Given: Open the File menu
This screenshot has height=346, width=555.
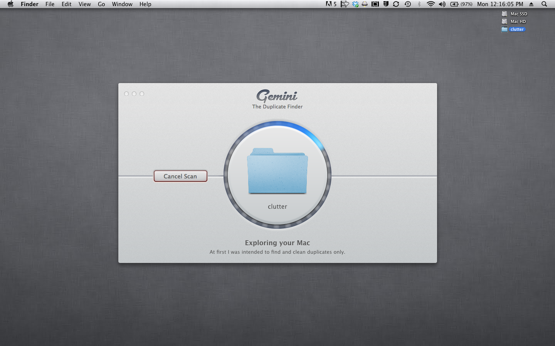Looking at the screenshot, I should tap(50, 4).
